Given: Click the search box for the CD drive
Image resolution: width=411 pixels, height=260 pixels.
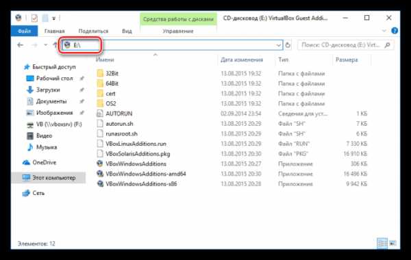Looking at the screenshot, I should (x=345, y=45).
